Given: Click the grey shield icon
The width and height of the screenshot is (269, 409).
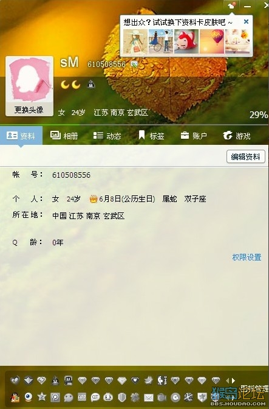Looking at the screenshot, I should (x=122, y=397).
